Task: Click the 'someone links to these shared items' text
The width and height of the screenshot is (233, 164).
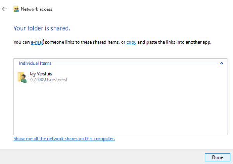Action: 82,42
